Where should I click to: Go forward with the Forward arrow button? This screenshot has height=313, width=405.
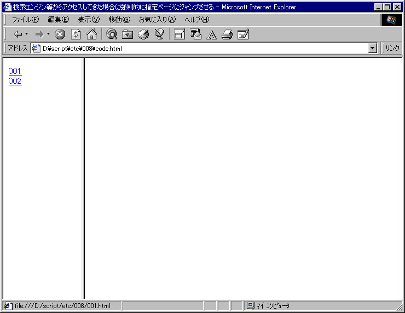[x=39, y=34]
